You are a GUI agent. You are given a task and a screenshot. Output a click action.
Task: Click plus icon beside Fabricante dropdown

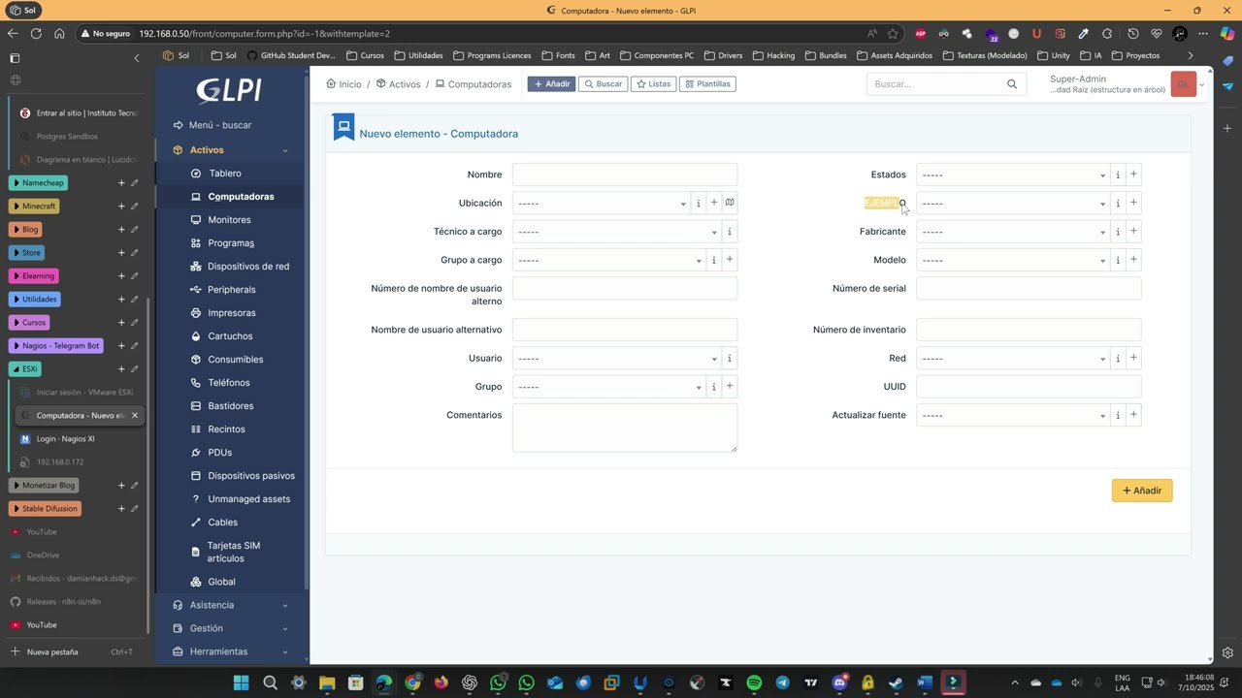tap(1133, 231)
